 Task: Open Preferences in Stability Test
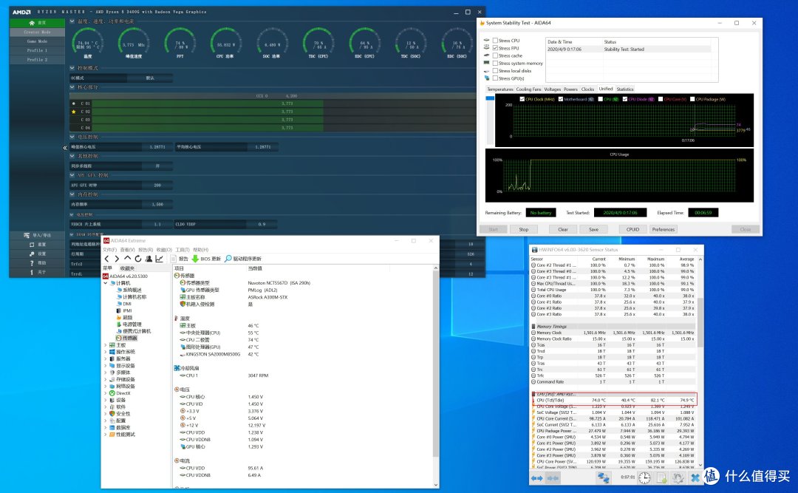click(664, 229)
